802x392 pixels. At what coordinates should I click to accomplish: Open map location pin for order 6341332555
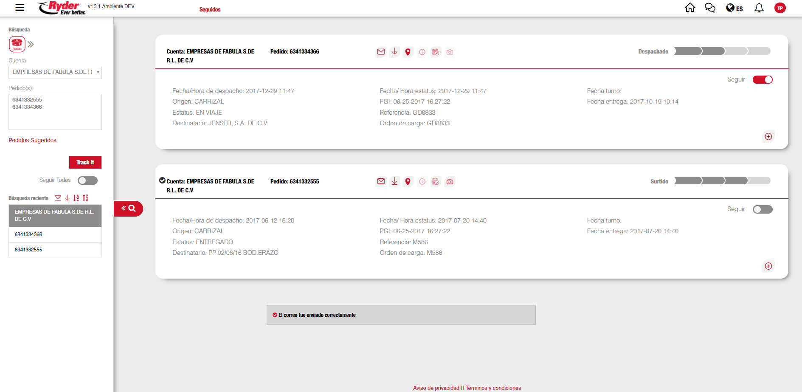click(x=408, y=182)
